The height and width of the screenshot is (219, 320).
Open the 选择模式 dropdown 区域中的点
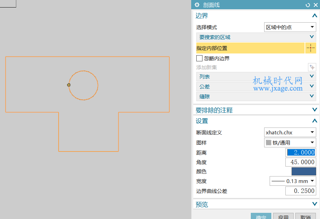coord(290,27)
